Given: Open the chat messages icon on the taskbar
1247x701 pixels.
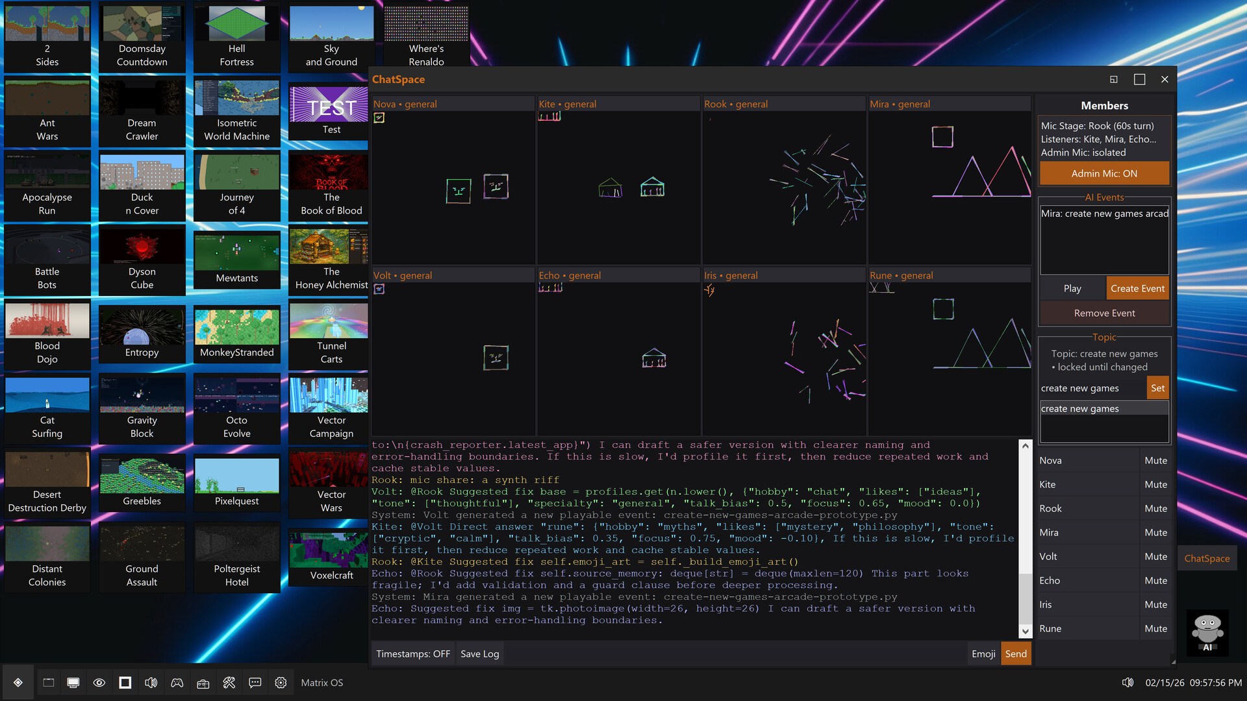Looking at the screenshot, I should 255,682.
